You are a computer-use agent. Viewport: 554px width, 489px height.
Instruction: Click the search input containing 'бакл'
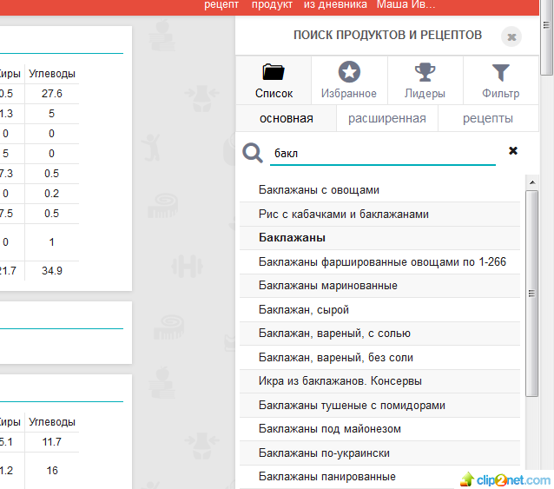click(x=382, y=153)
